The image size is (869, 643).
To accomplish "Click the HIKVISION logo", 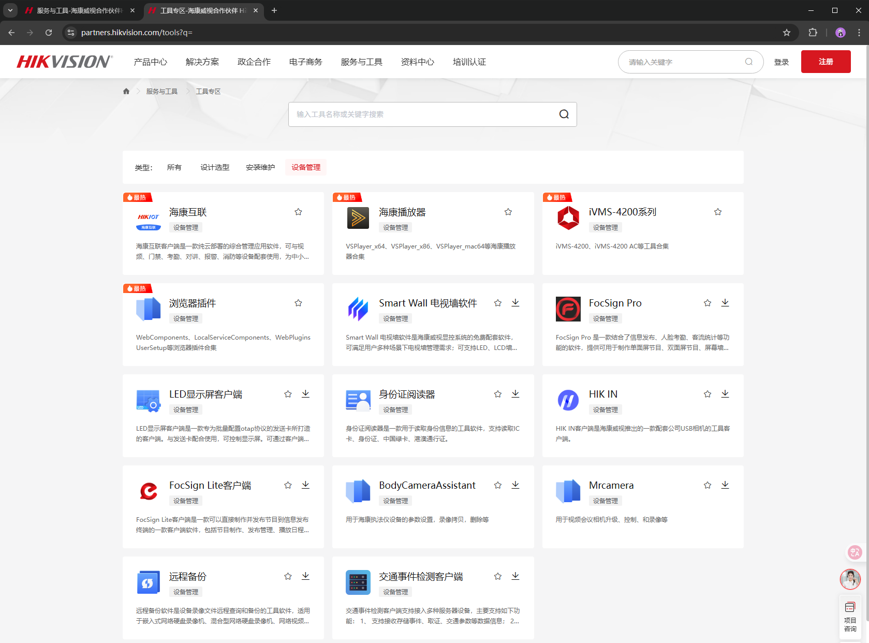I will click(64, 62).
